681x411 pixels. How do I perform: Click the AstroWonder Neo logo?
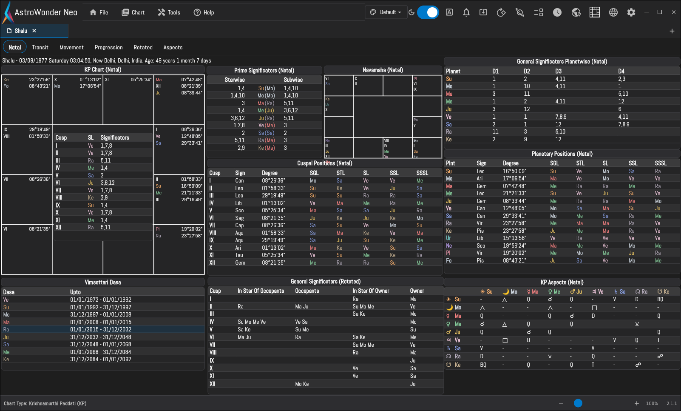[x=40, y=12]
